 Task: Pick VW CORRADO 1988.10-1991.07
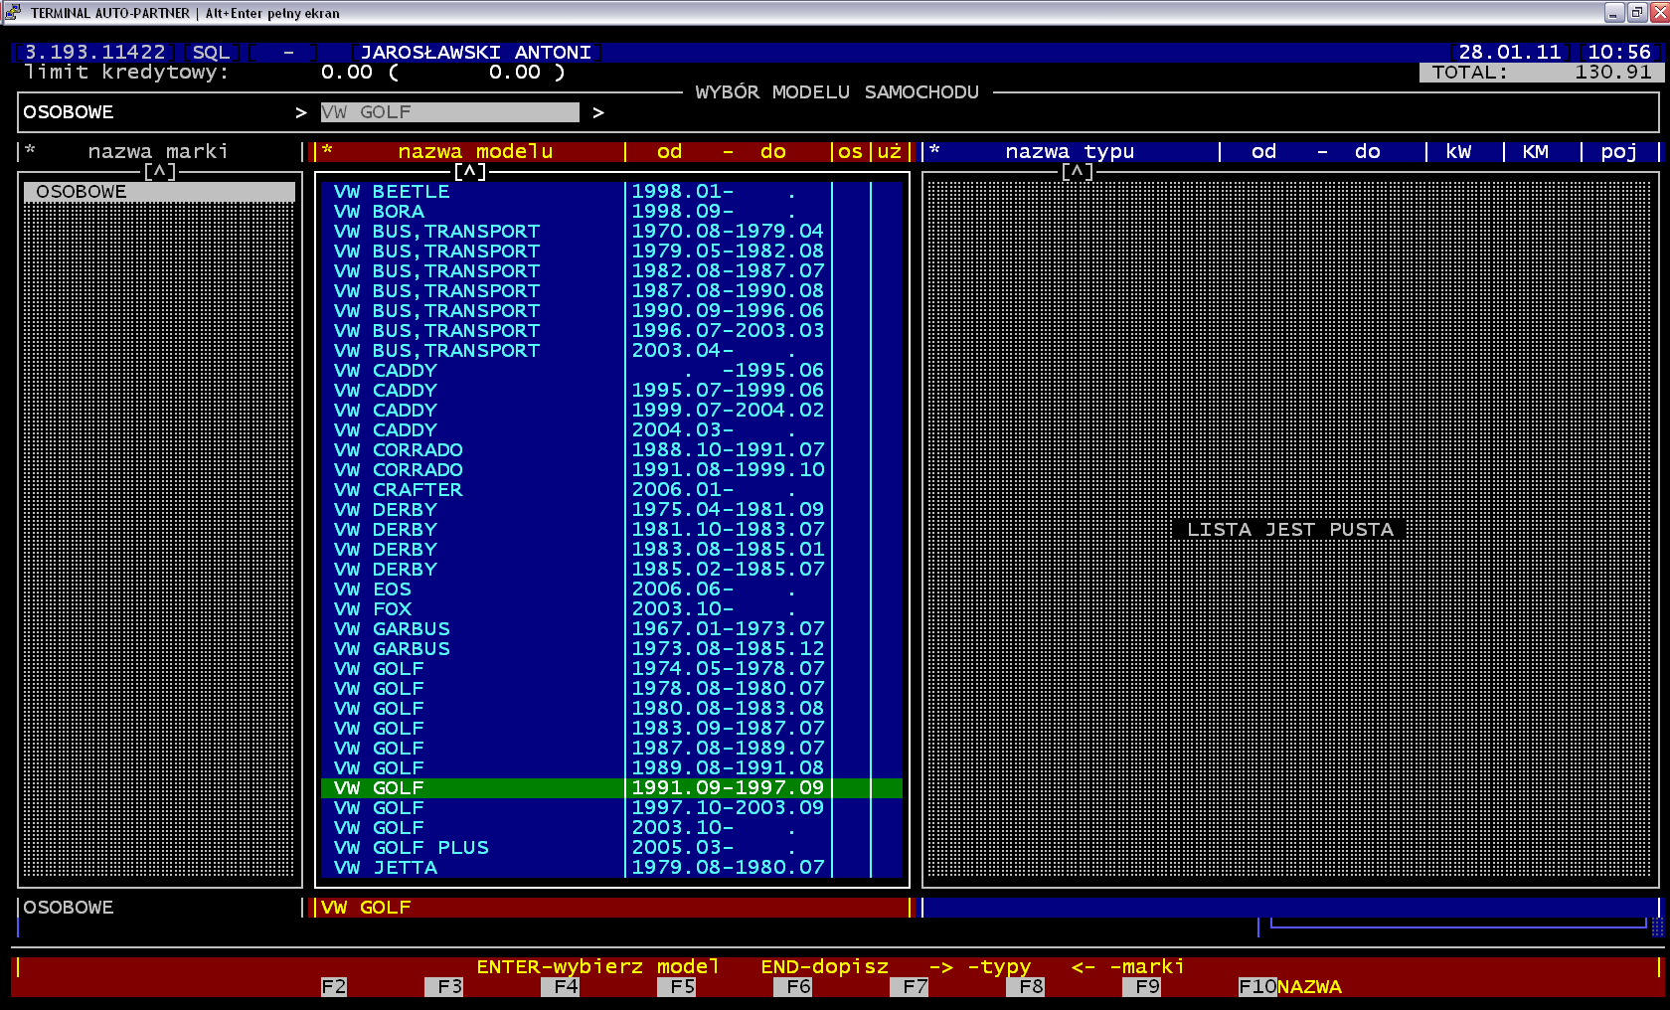point(611,450)
